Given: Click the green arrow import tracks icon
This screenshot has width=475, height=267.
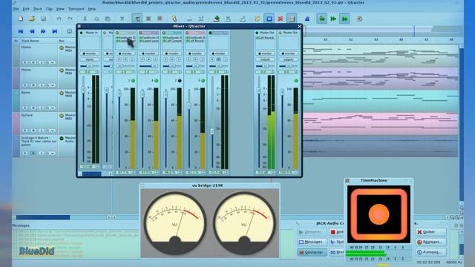Looking at the screenshot, I should (216, 19).
